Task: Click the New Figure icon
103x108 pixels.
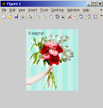Action: click(4, 16)
